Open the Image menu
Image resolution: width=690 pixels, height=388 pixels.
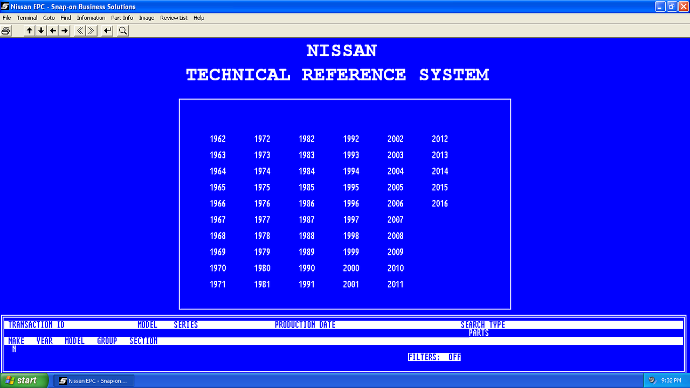pyautogui.click(x=147, y=18)
